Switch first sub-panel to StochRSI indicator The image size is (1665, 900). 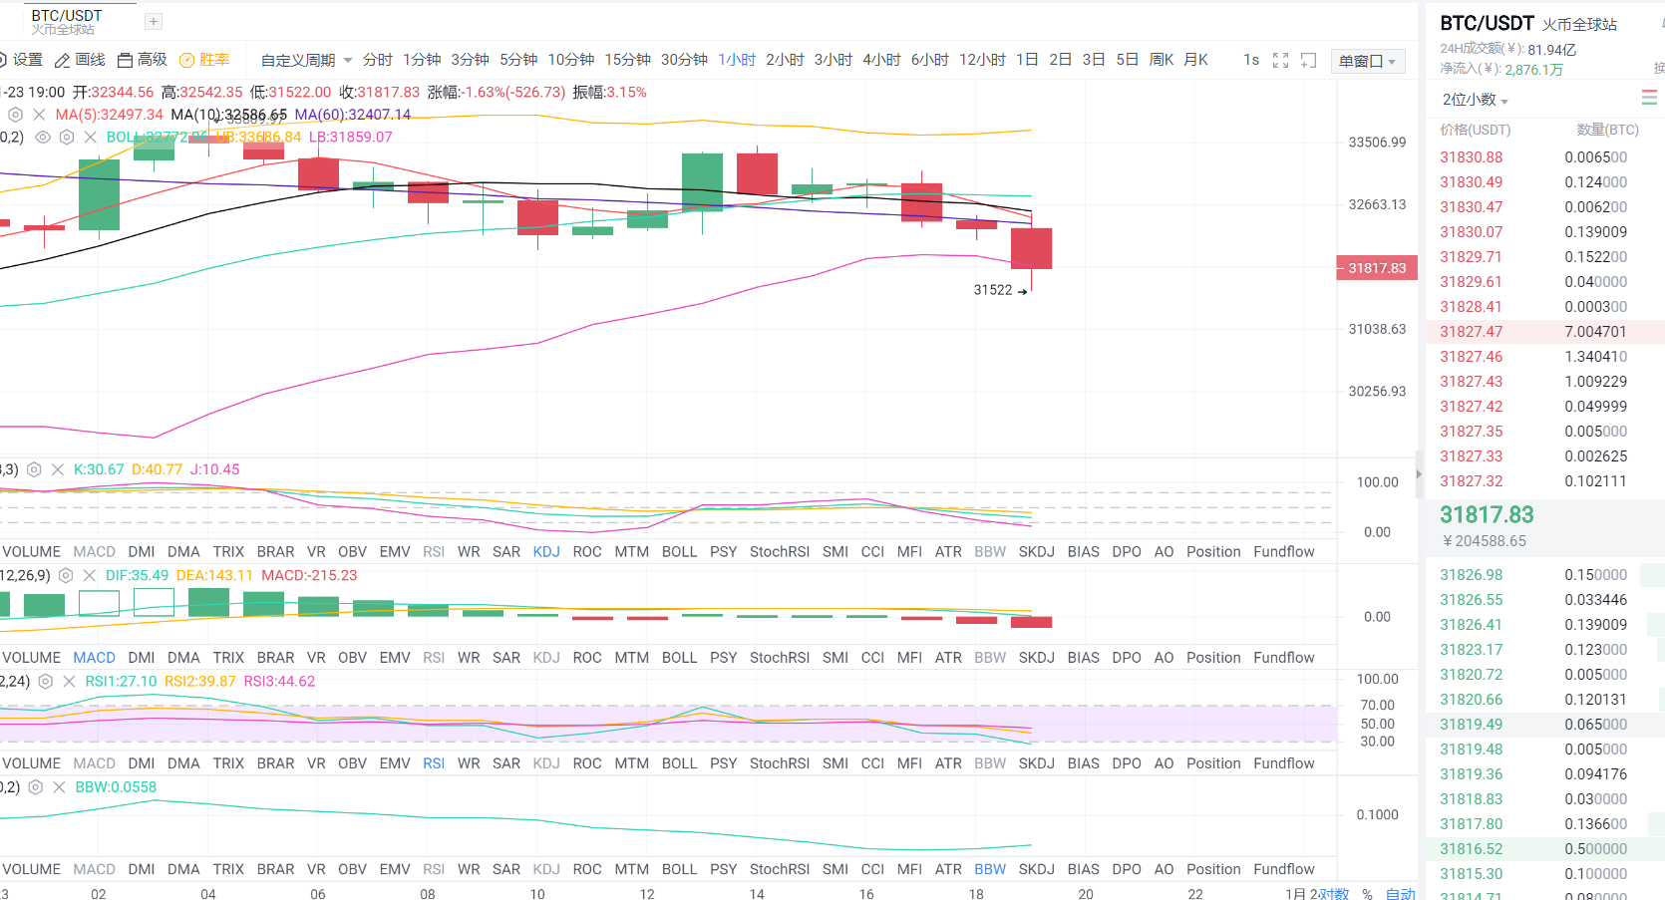click(x=780, y=552)
